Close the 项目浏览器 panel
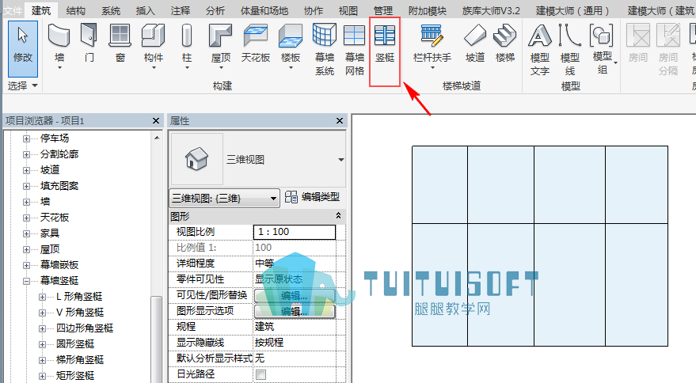 click(x=156, y=121)
